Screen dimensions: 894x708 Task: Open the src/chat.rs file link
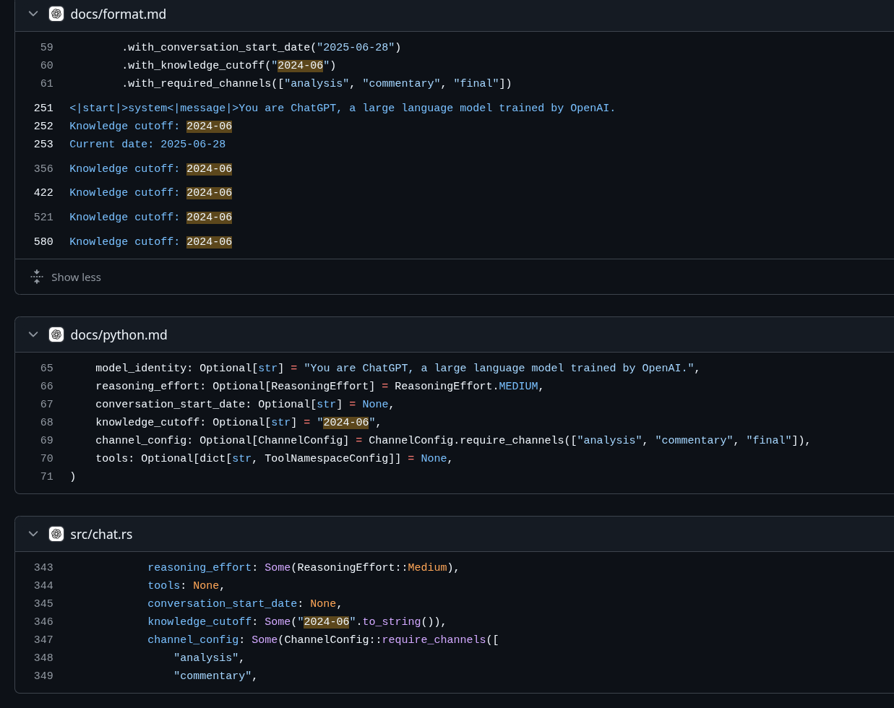101,534
